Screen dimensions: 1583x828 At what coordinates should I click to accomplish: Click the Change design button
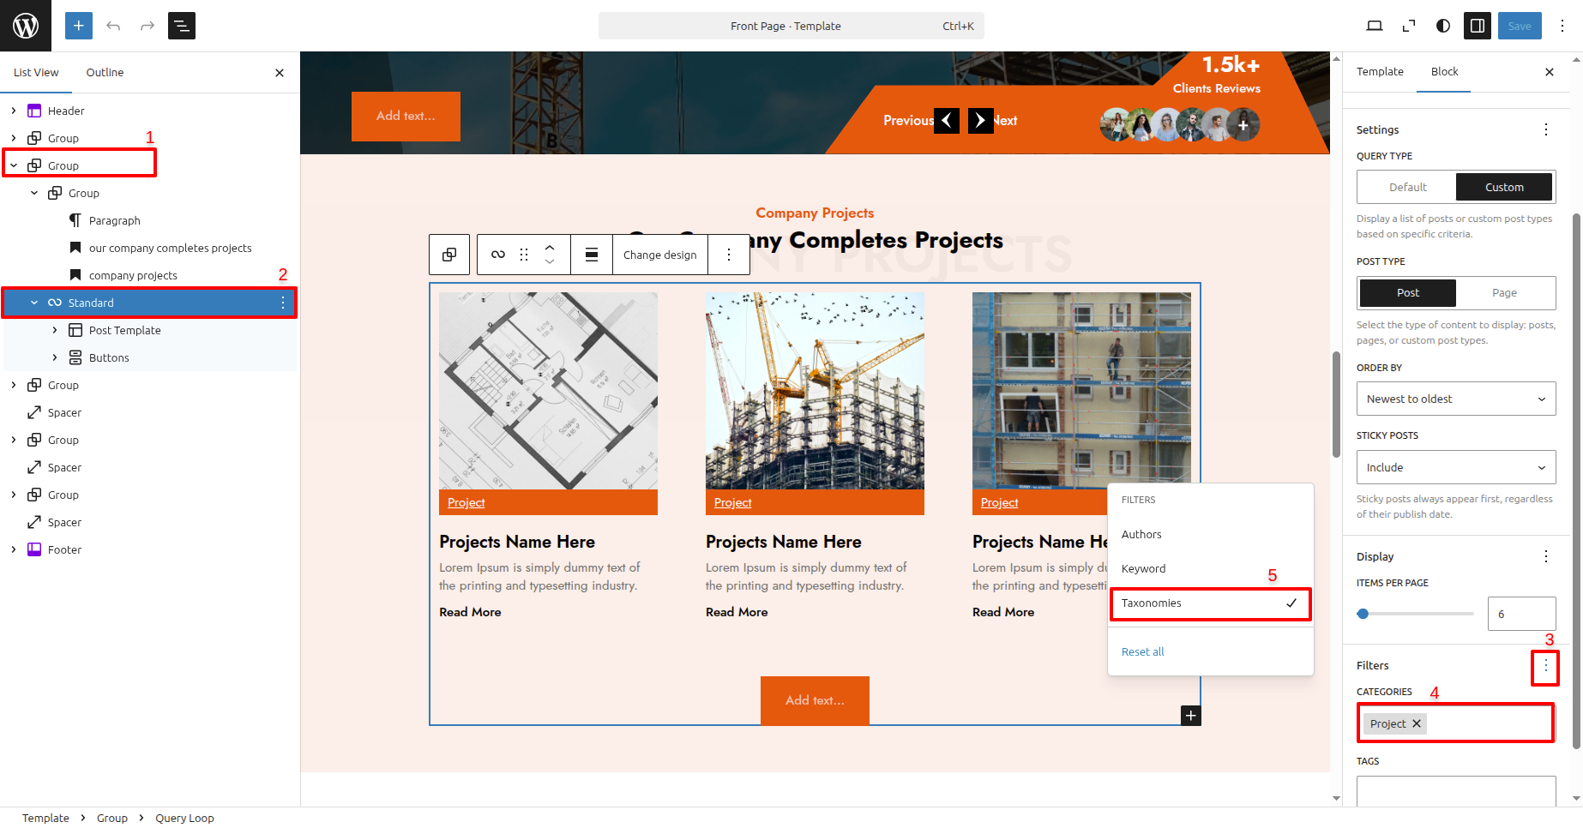point(659,255)
